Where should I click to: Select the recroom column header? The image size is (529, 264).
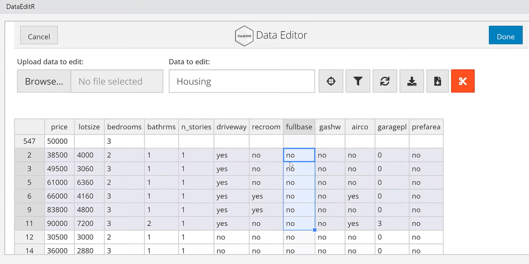266,127
